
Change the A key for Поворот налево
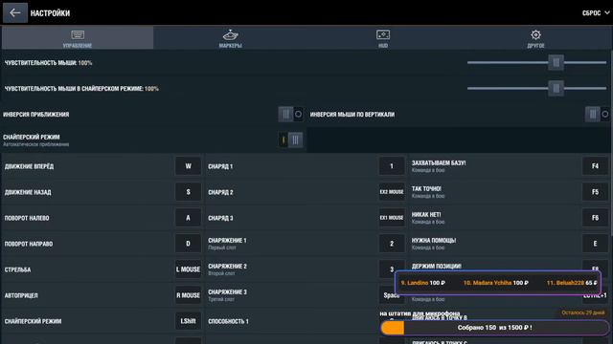click(188, 218)
